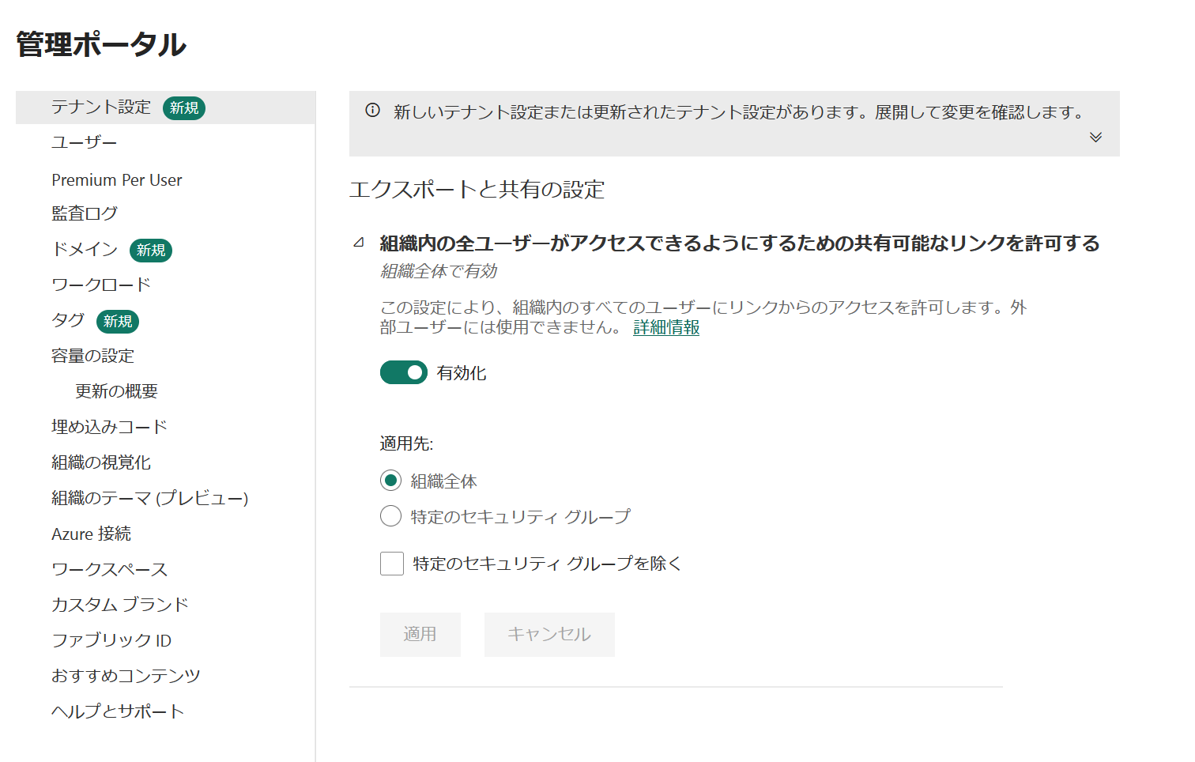Open Azure 接続 settings

pyautogui.click(x=91, y=534)
